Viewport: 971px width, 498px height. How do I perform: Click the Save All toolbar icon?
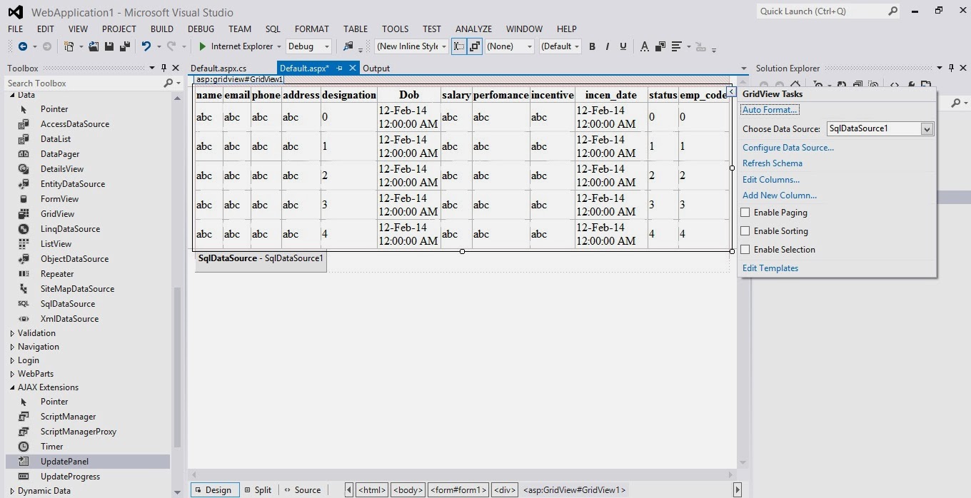pos(124,46)
